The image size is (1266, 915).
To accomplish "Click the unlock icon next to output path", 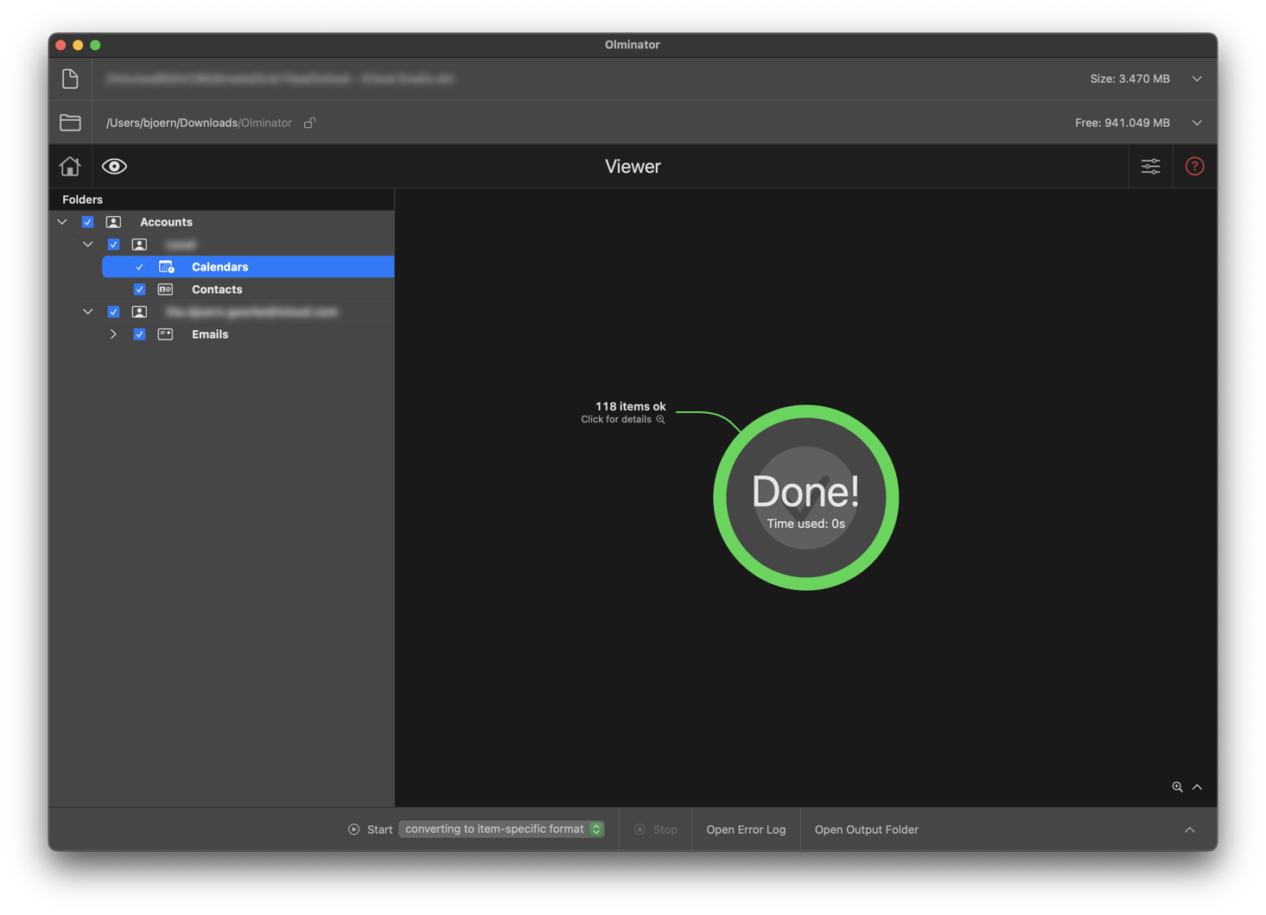I will pos(309,123).
